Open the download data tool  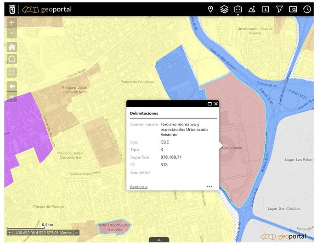(x=266, y=9)
